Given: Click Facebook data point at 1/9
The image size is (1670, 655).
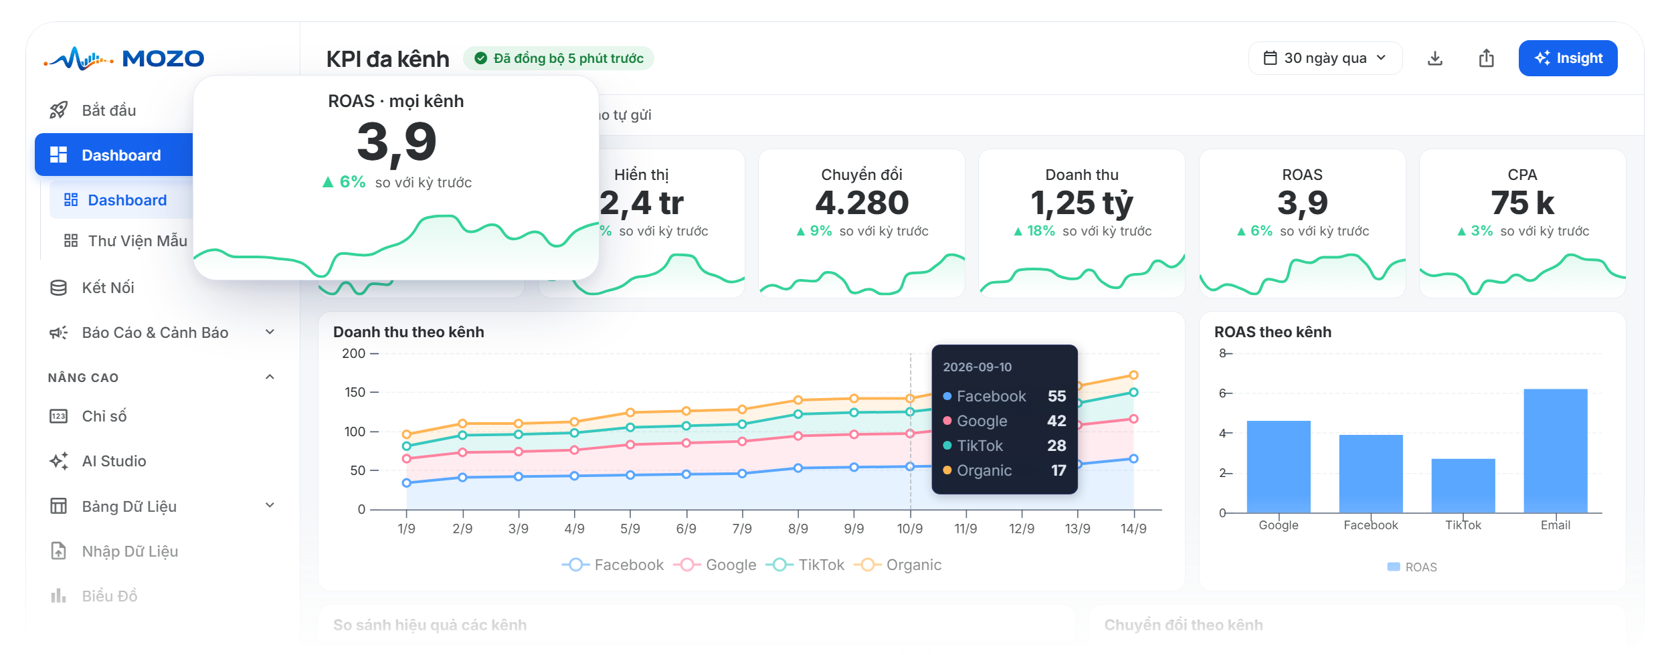Looking at the screenshot, I should pyautogui.click(x=406, y=482).
